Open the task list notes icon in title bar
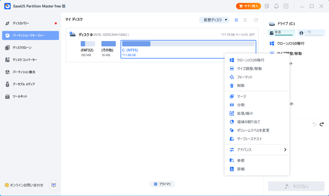Image resolution: width=329 pixels, height=196 pixels. [267, 6]
